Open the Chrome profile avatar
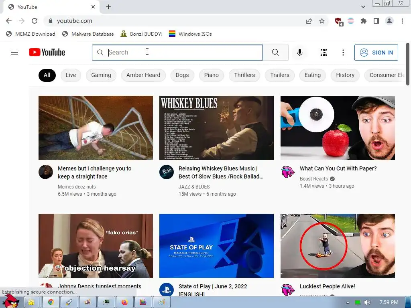Screen dimensions: 411x308 point(389,21)
